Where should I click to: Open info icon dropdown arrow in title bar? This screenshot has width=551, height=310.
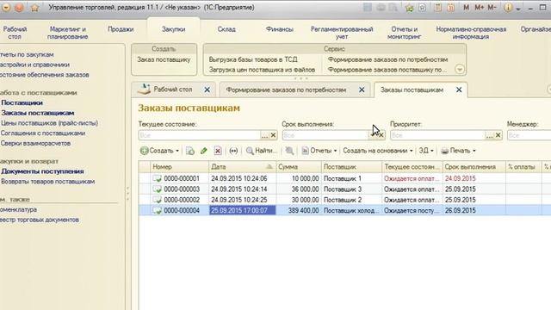(518, 8)
